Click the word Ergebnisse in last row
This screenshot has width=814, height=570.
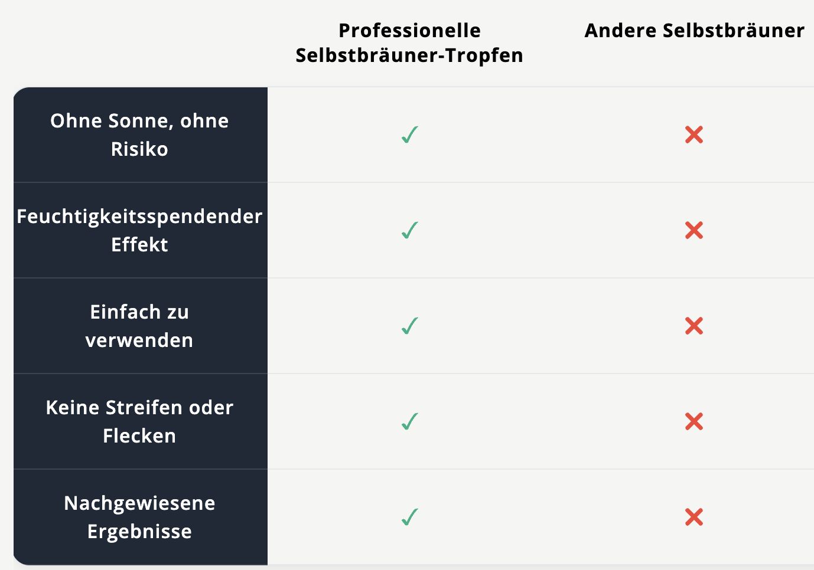pyautogui.click(x=139, y=532)
